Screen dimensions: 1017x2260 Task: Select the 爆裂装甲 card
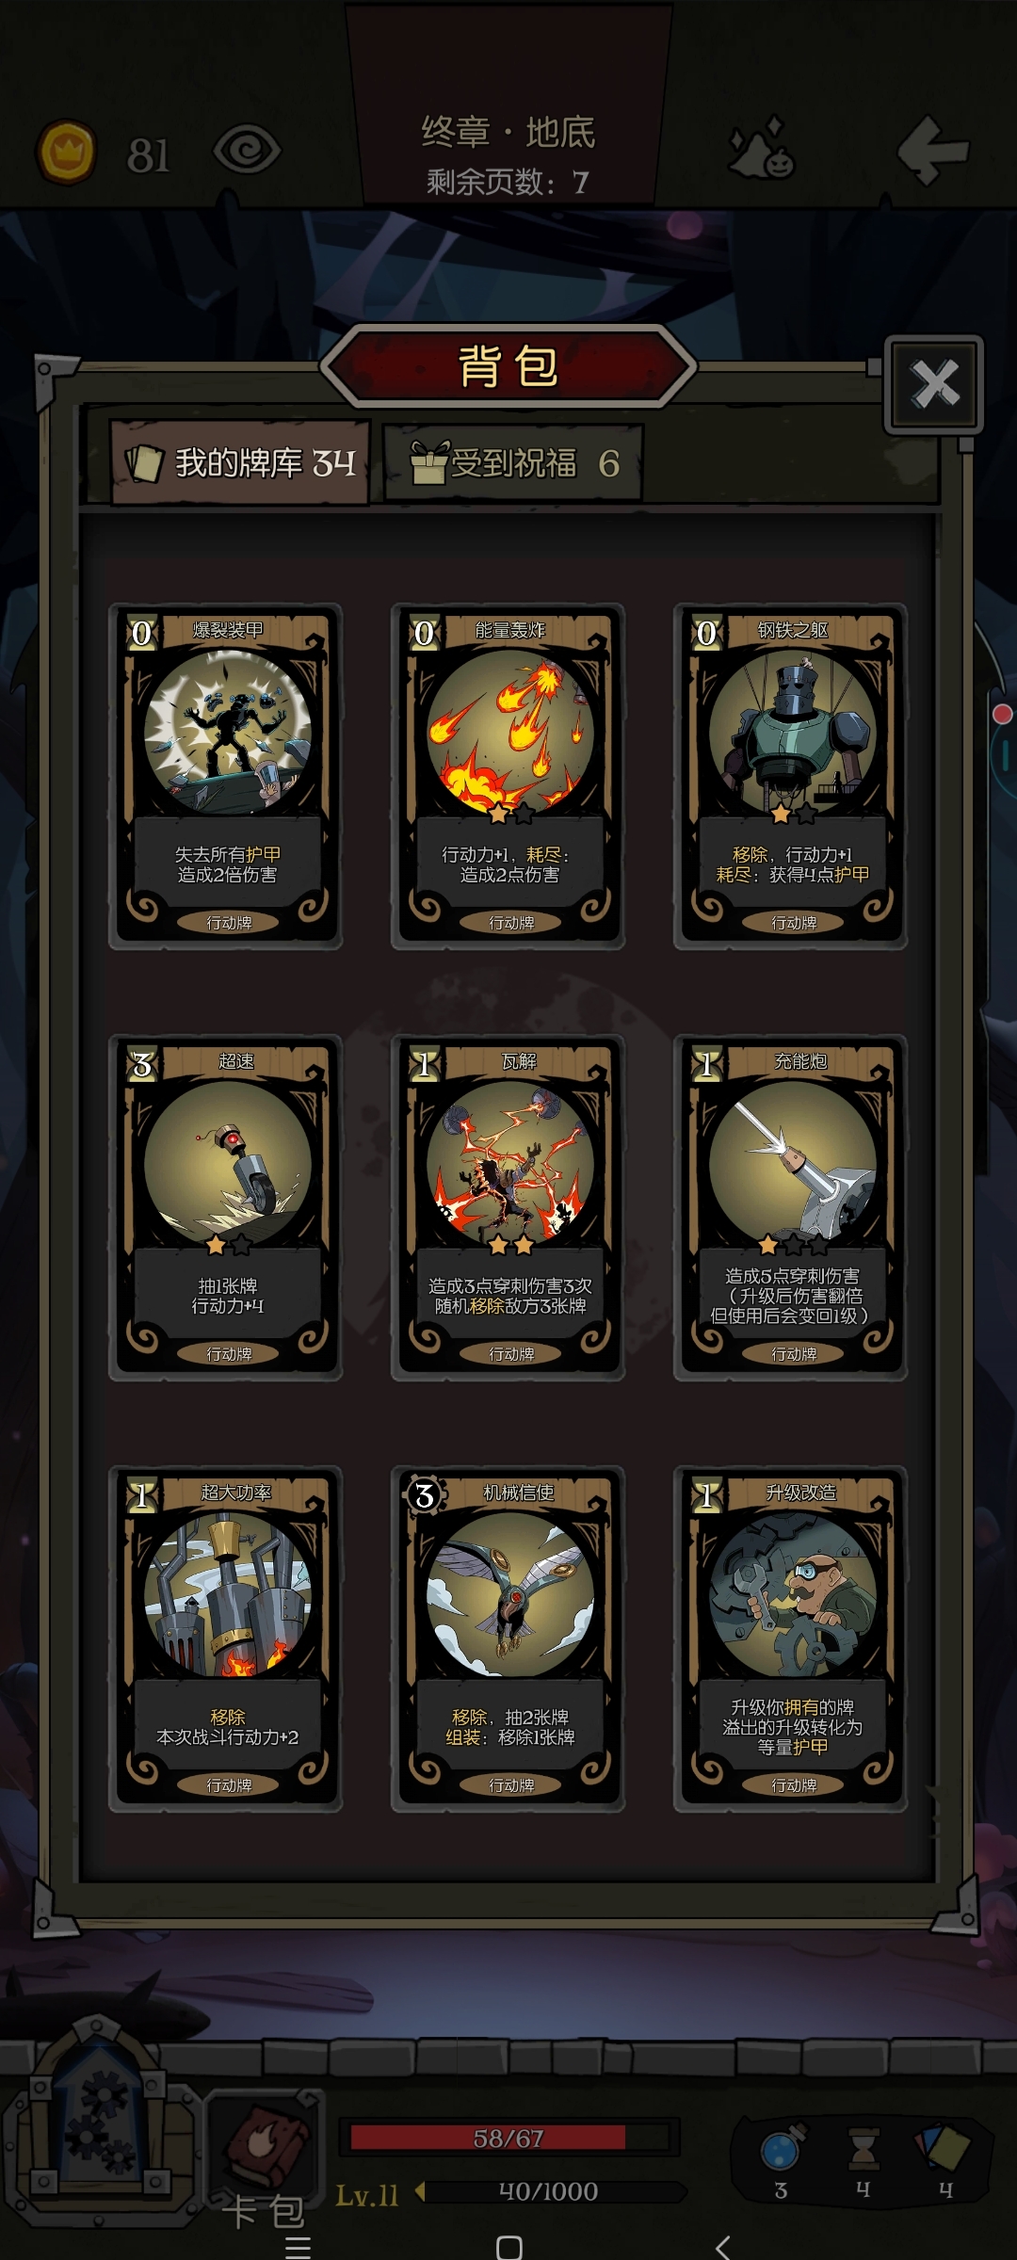coord(226,776)
